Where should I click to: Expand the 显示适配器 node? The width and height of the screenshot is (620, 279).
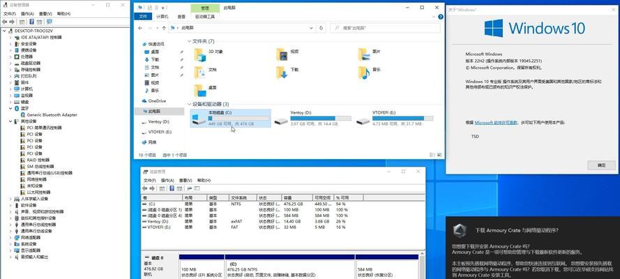click(x=10, y=250)
